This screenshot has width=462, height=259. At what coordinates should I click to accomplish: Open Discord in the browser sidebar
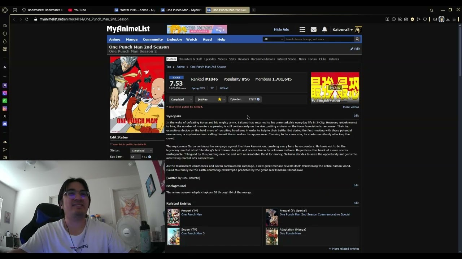point(5,124)
